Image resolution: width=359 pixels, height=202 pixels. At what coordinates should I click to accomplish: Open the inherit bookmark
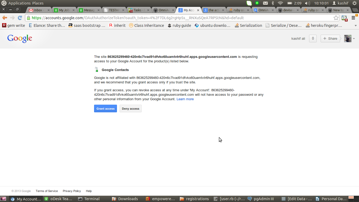pyautogui.click(x=117, y=26)
